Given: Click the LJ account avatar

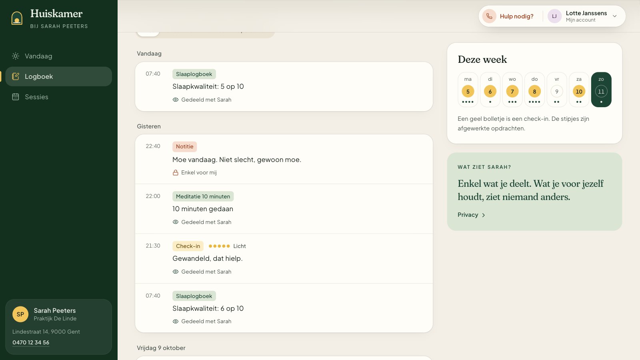Looking at the screenshot, I should click(x=554, y=16).
